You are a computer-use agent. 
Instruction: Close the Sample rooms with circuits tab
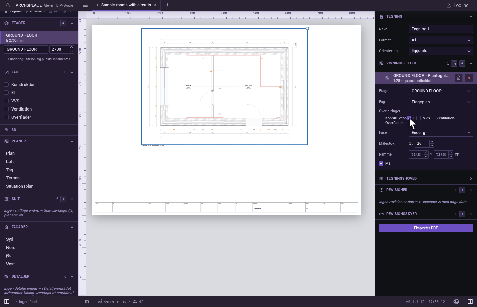pyautogui.click(x=155, y=5)
